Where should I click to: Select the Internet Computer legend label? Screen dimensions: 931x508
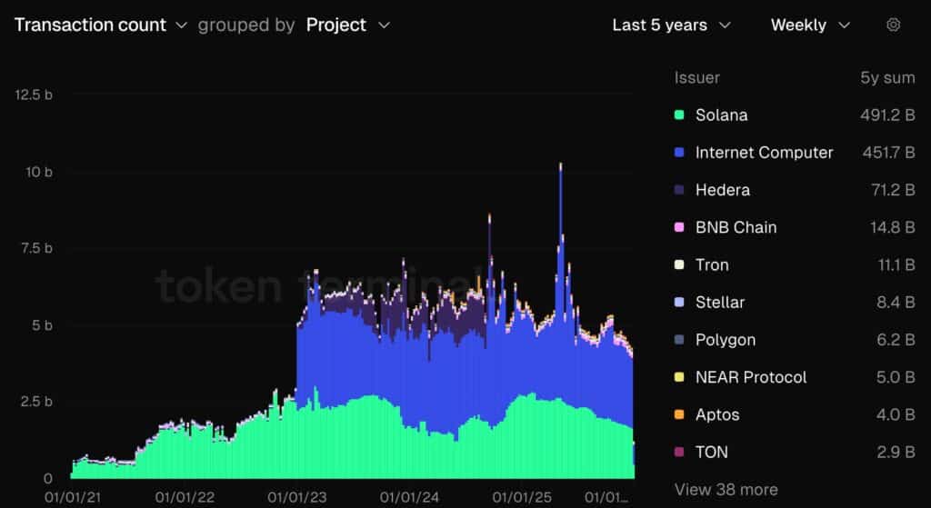[x=764, y=153]
